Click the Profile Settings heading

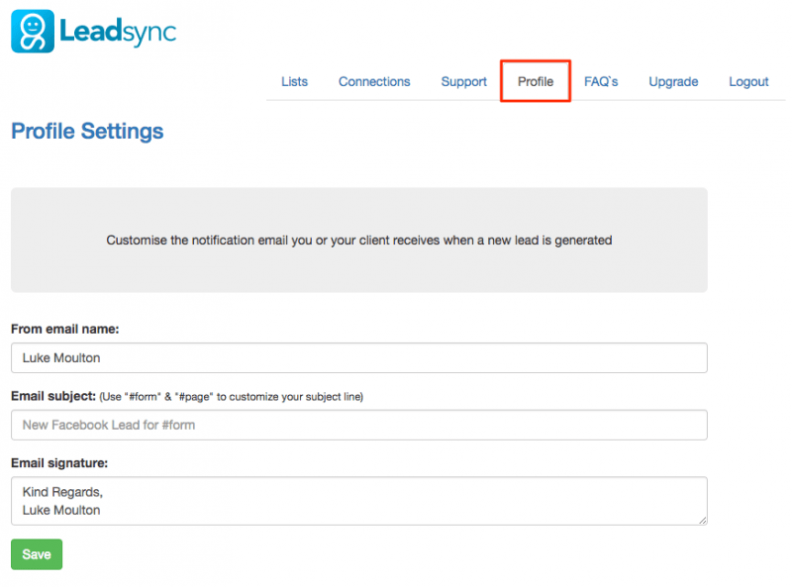click(87, 131)
